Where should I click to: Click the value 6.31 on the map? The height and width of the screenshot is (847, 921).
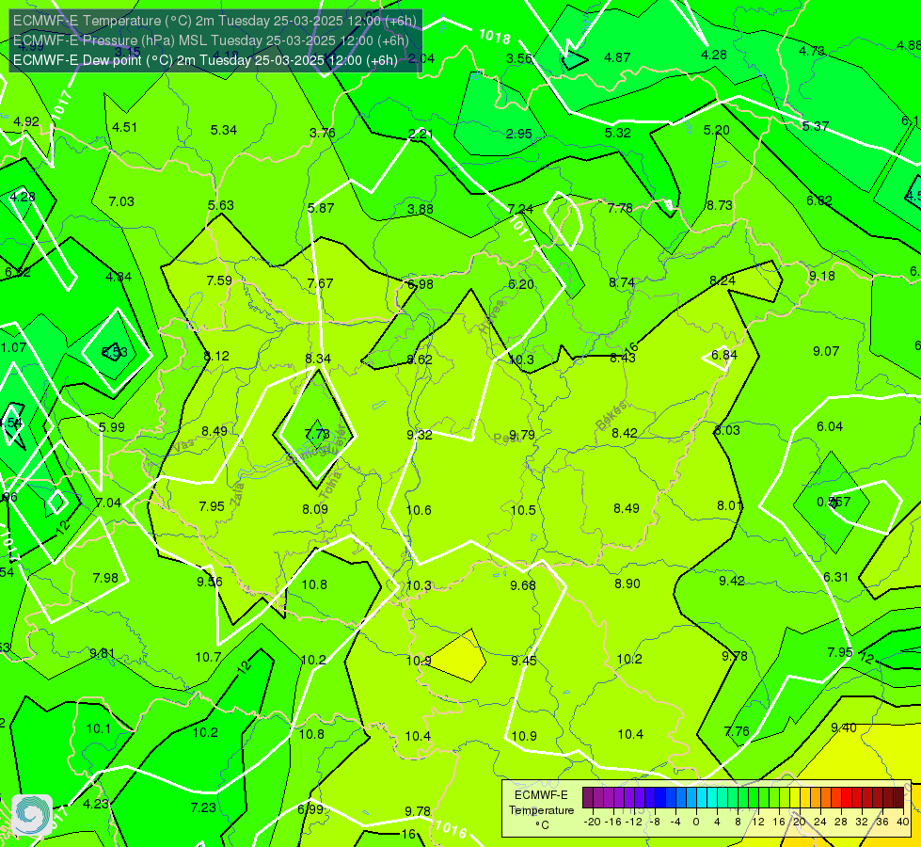pyautogui.click(x=835, y=577)
